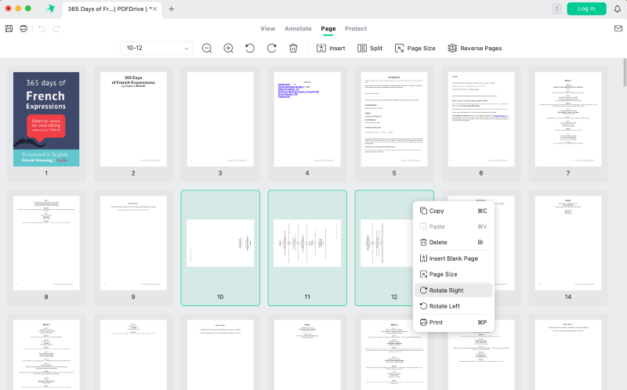Switch to the Protect tab
Screen dimensions: 627x390
point(356,28)
